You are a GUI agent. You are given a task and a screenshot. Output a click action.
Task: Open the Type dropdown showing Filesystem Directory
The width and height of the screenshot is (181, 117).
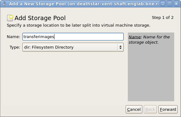coord(73,47)
